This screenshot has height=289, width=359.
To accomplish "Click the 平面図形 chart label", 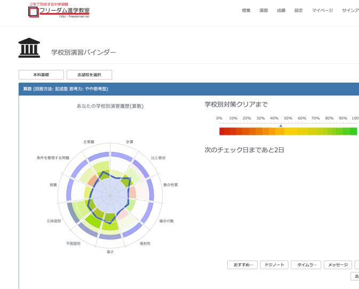I will 73,244.
